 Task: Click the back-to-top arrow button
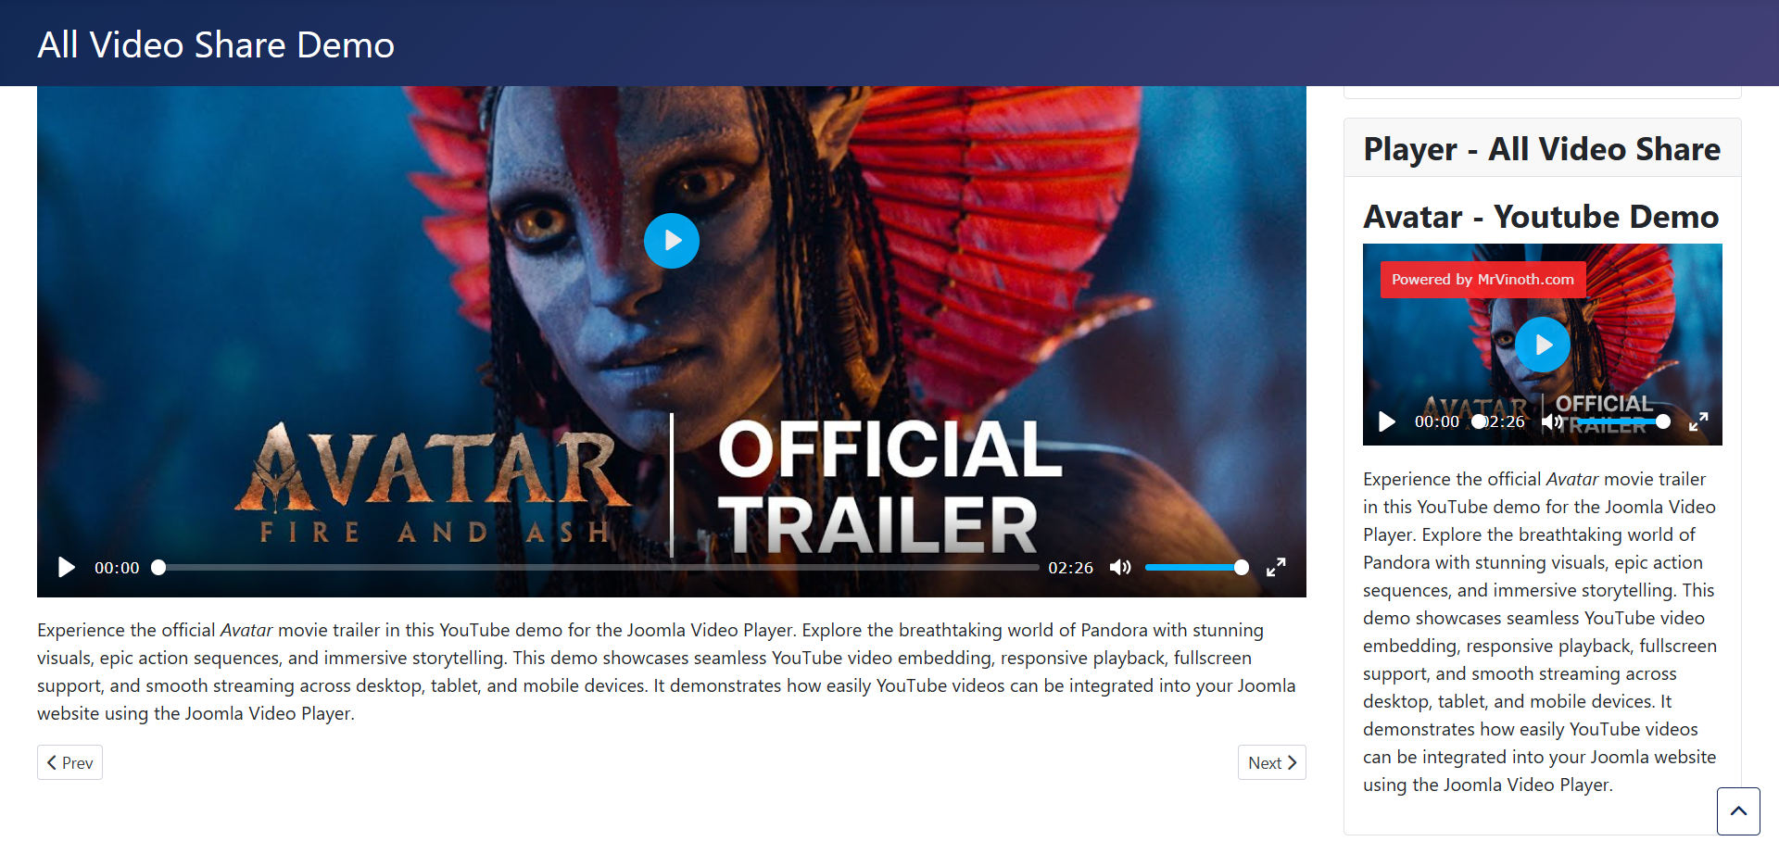tap(1738, 811)
